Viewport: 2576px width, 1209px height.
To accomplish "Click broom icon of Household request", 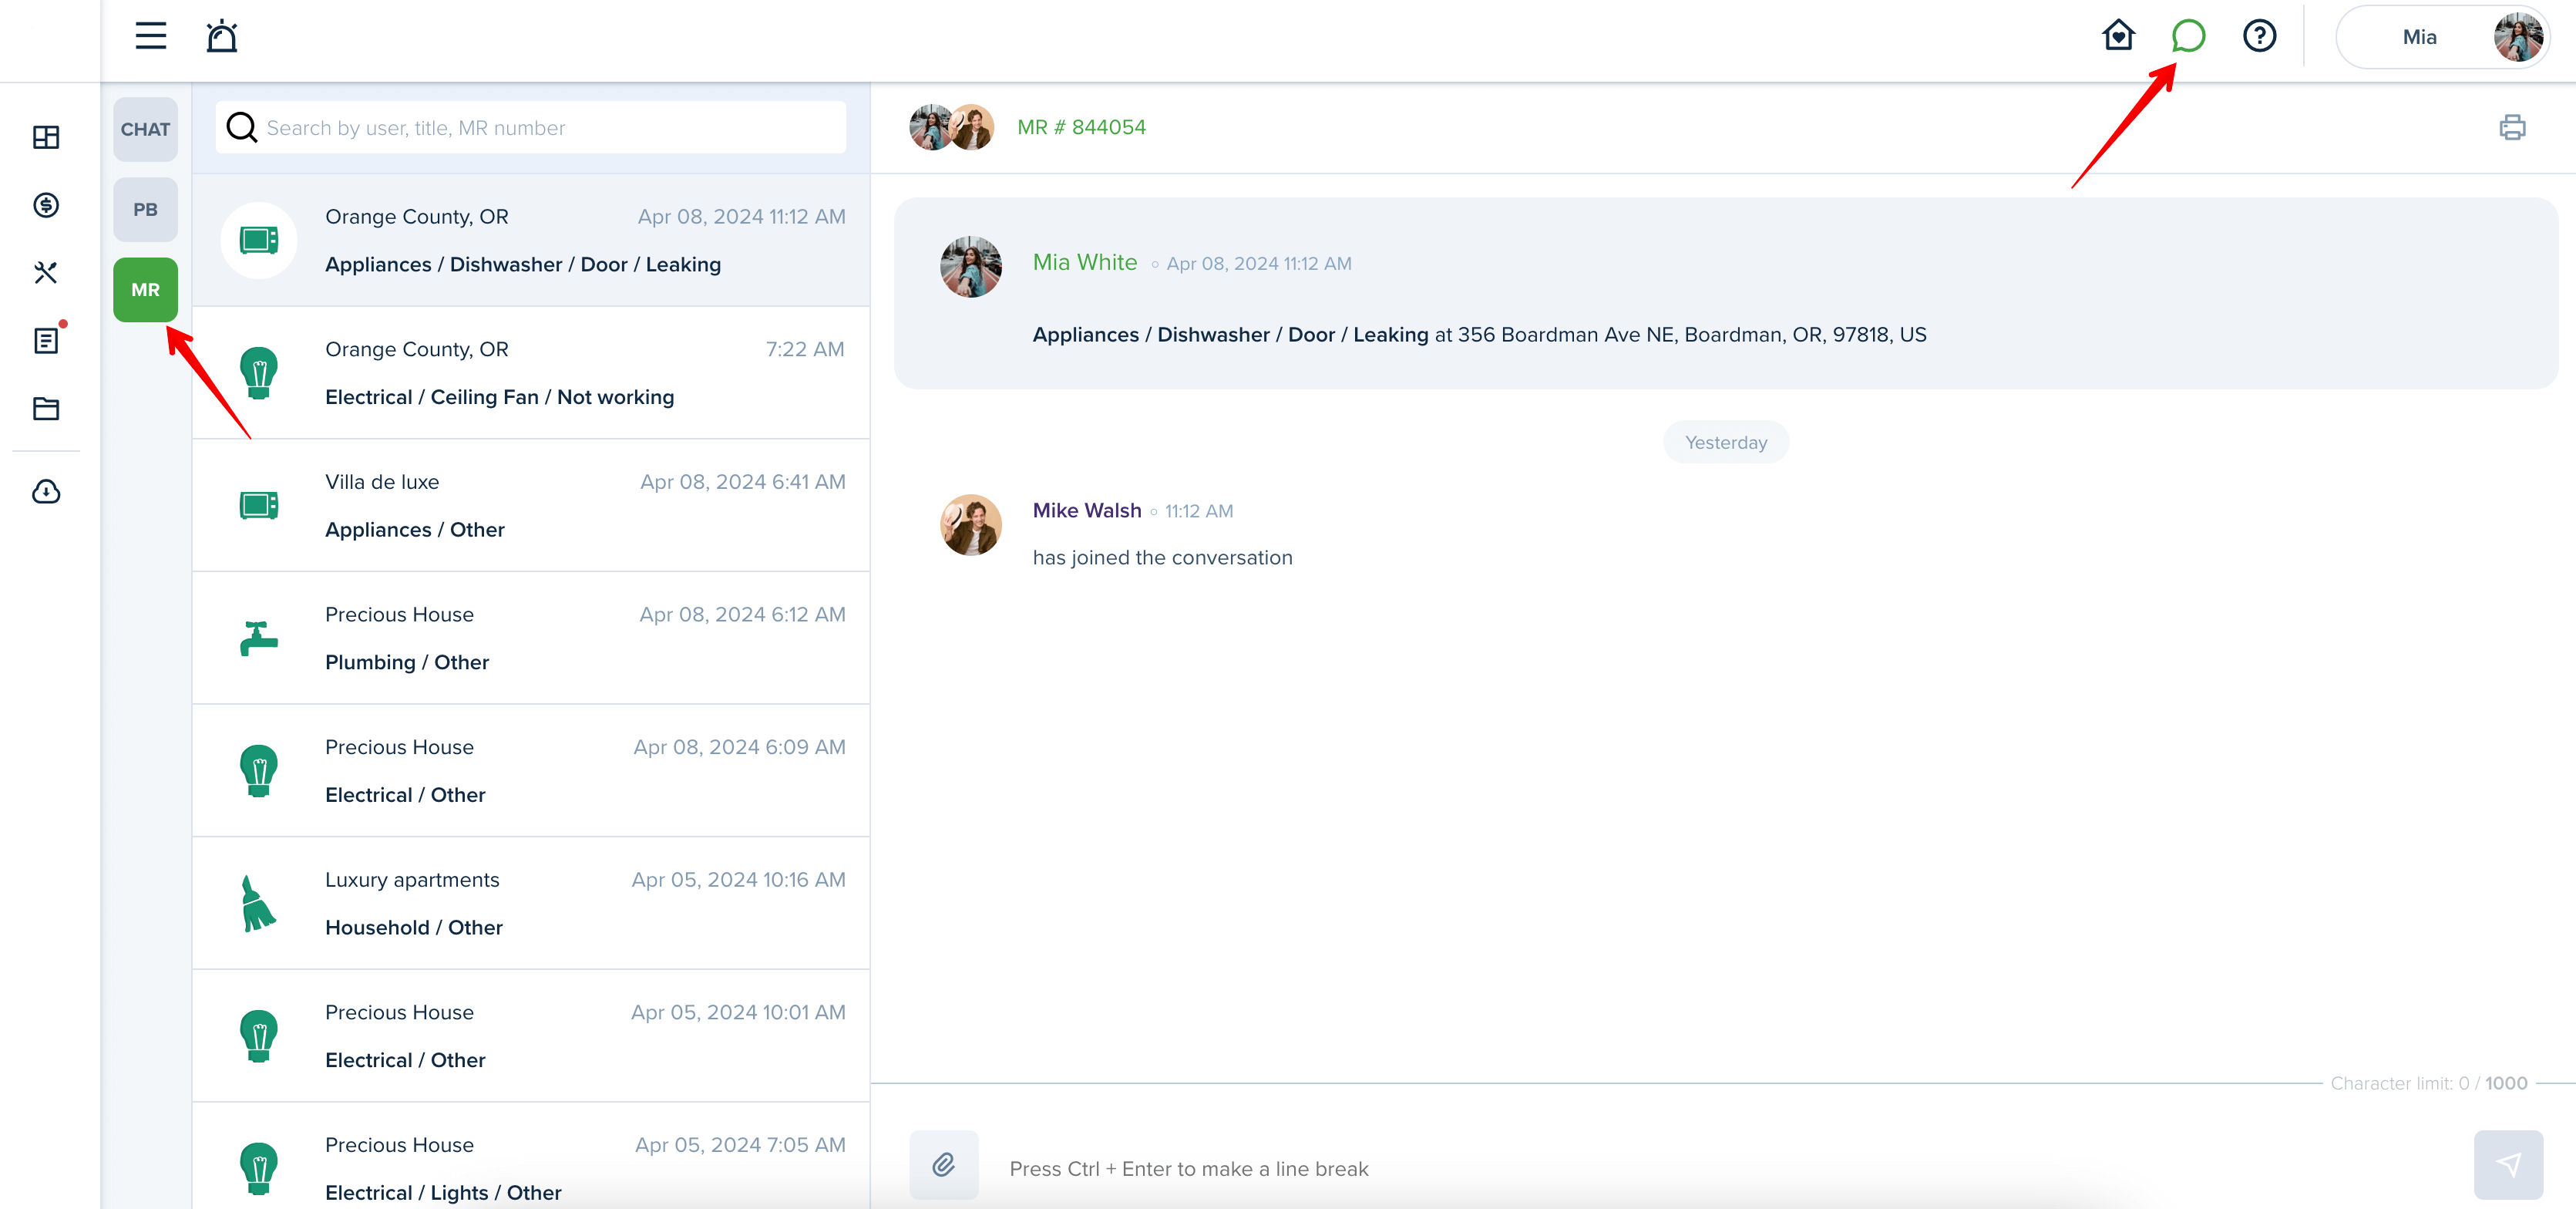I will (x=259, y=903).
